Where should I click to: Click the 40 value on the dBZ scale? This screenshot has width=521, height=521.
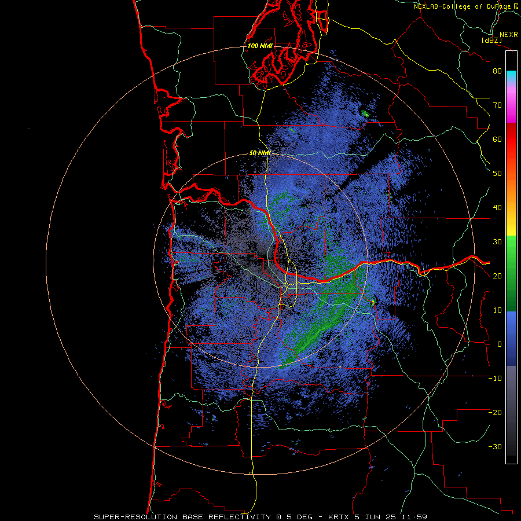pos(497,208)
